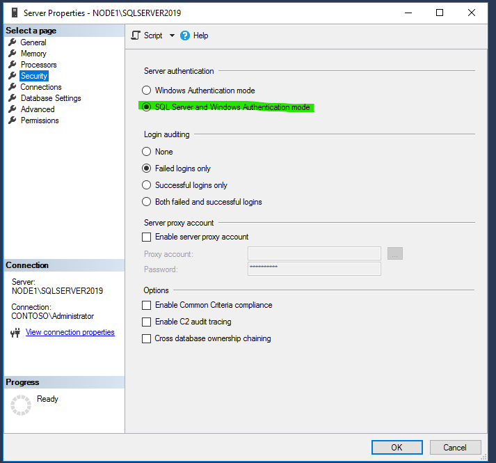The image size is (496, 463).
Task: Click the wrench icon beside Database Settings
Action: point(13,98)
